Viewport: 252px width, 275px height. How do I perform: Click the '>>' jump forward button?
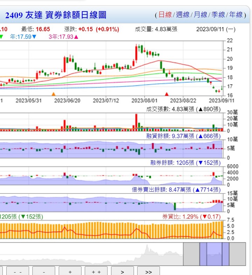[148, 271]
